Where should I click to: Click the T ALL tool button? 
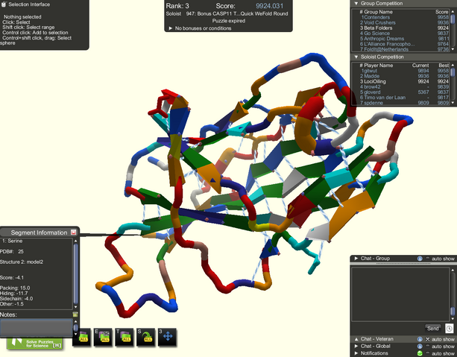click(125, 337)
